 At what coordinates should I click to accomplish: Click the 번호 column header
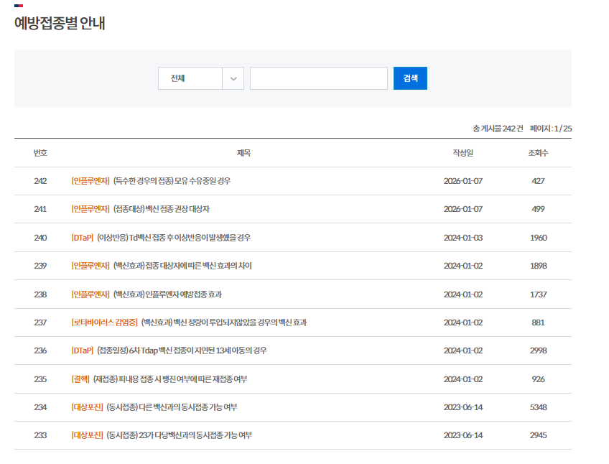tap(40, 153)
